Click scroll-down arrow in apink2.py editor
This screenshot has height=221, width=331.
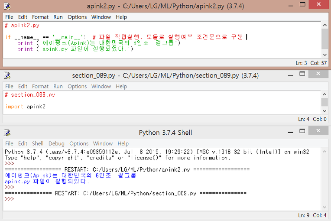[325, 55]
